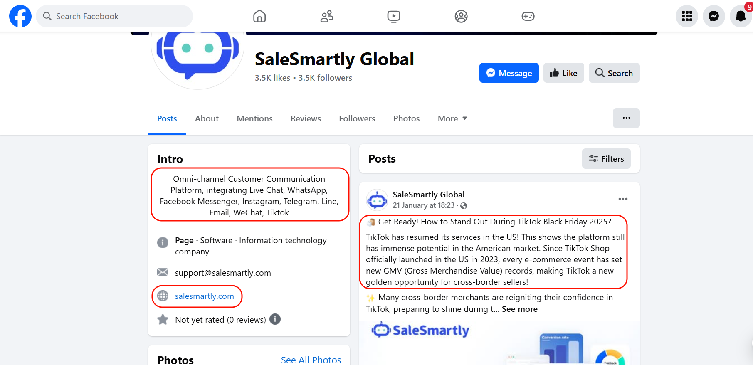Open the Messenger chats icon
The width and height of the screenshot is (753, 365).
(713, 16)
